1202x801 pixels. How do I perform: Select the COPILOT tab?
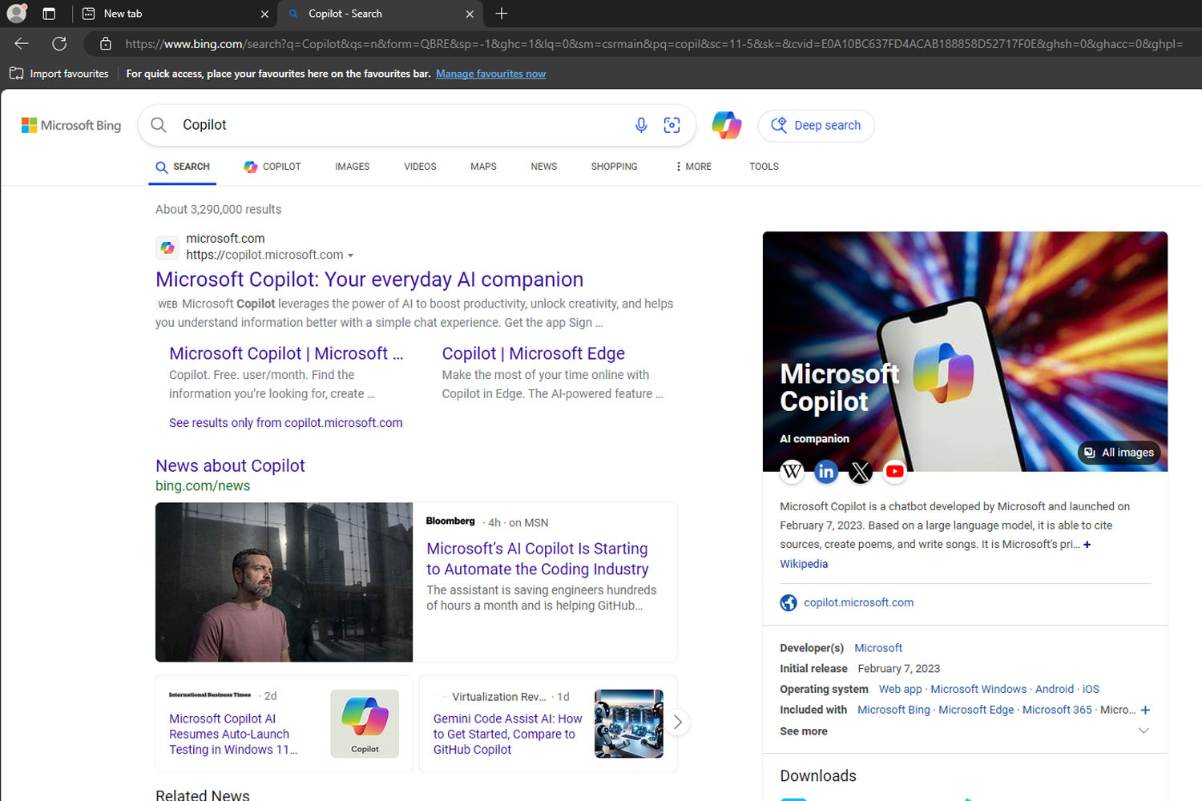coord(272,167)
